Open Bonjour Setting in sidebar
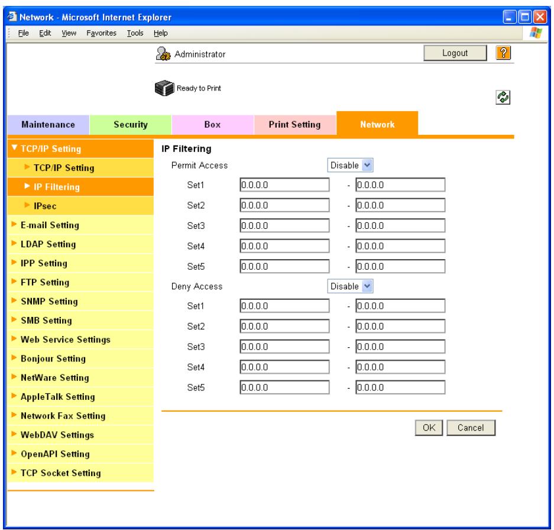554x530 pixels. point(80,358)
